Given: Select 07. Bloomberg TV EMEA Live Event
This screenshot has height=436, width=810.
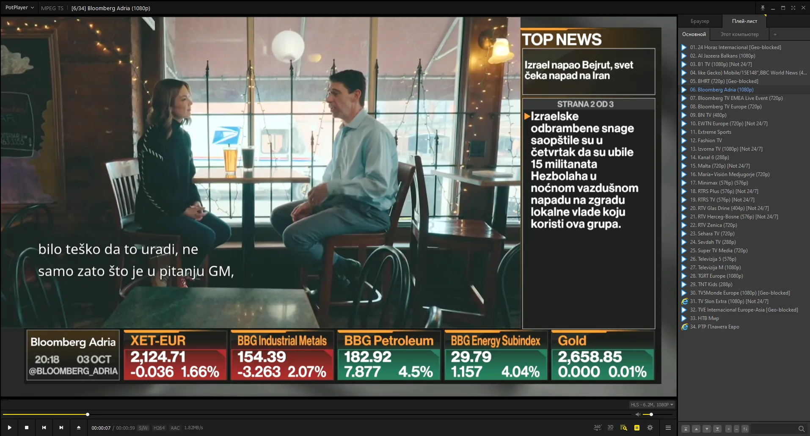Looking at the screenshot, I should point(745,98).
